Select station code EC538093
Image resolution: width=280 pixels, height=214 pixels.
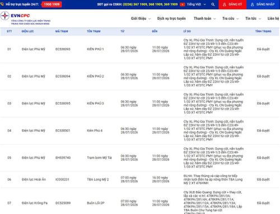pos(63,49)
